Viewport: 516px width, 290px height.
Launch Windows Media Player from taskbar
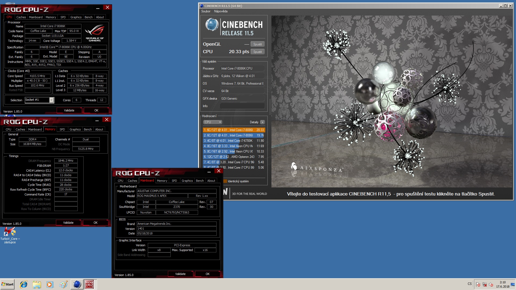[x=50, y=284]
